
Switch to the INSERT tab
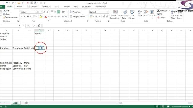19,7
